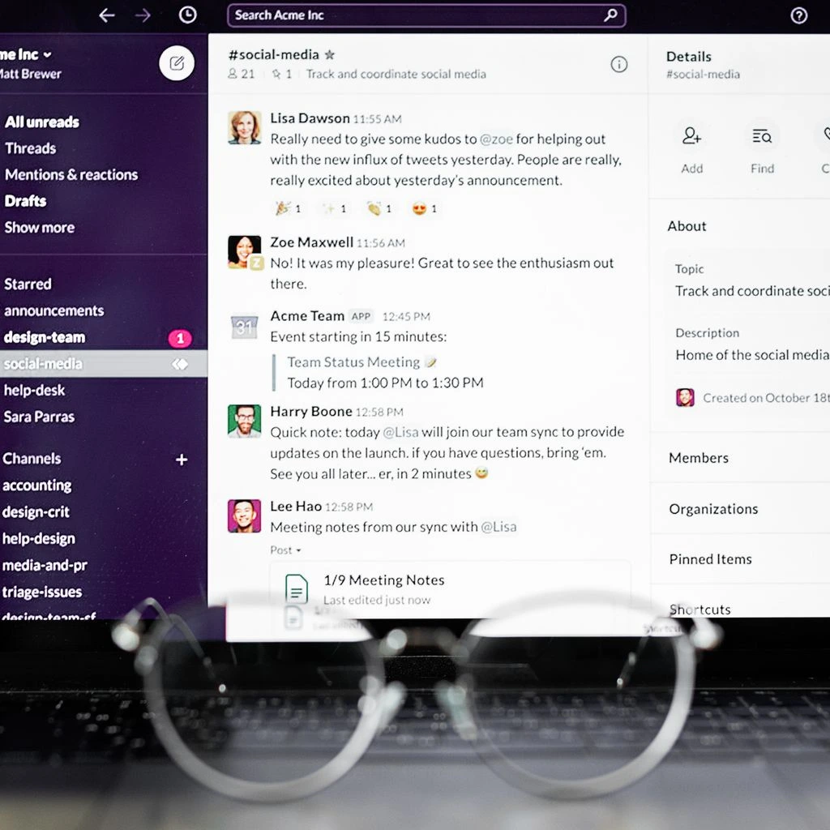Collapse the Starred section
830x830 pixels.
[28, 285]
